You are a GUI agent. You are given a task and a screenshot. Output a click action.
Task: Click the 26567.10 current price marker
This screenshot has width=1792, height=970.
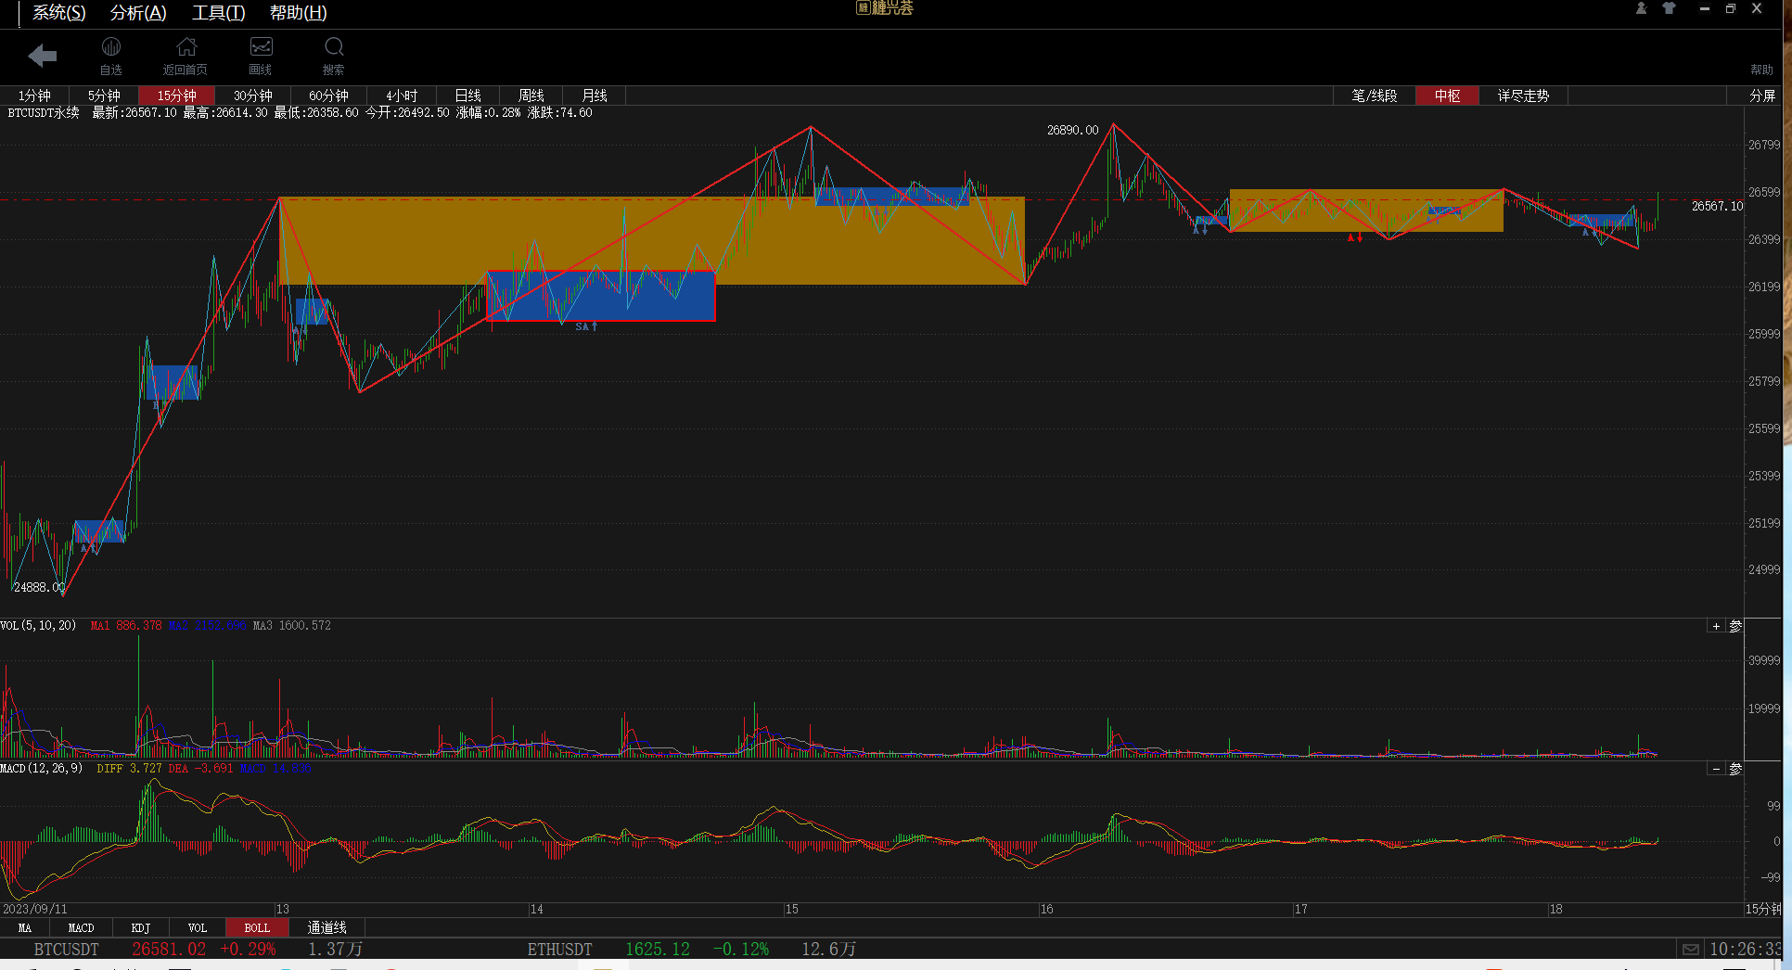pyautogui.click(x=1717, y=206)
